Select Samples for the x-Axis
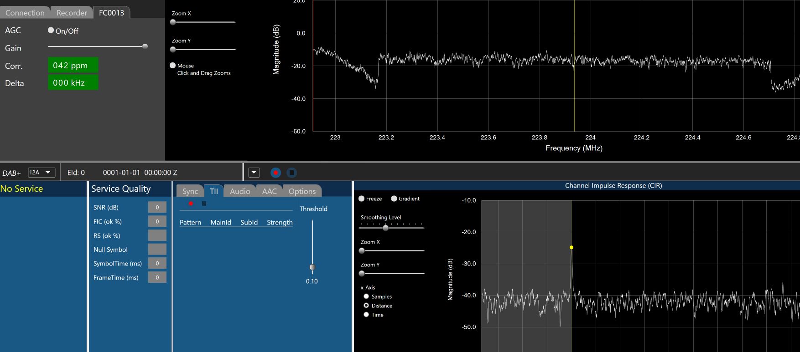Screen dimensions: 800x352 coord(366,296)
